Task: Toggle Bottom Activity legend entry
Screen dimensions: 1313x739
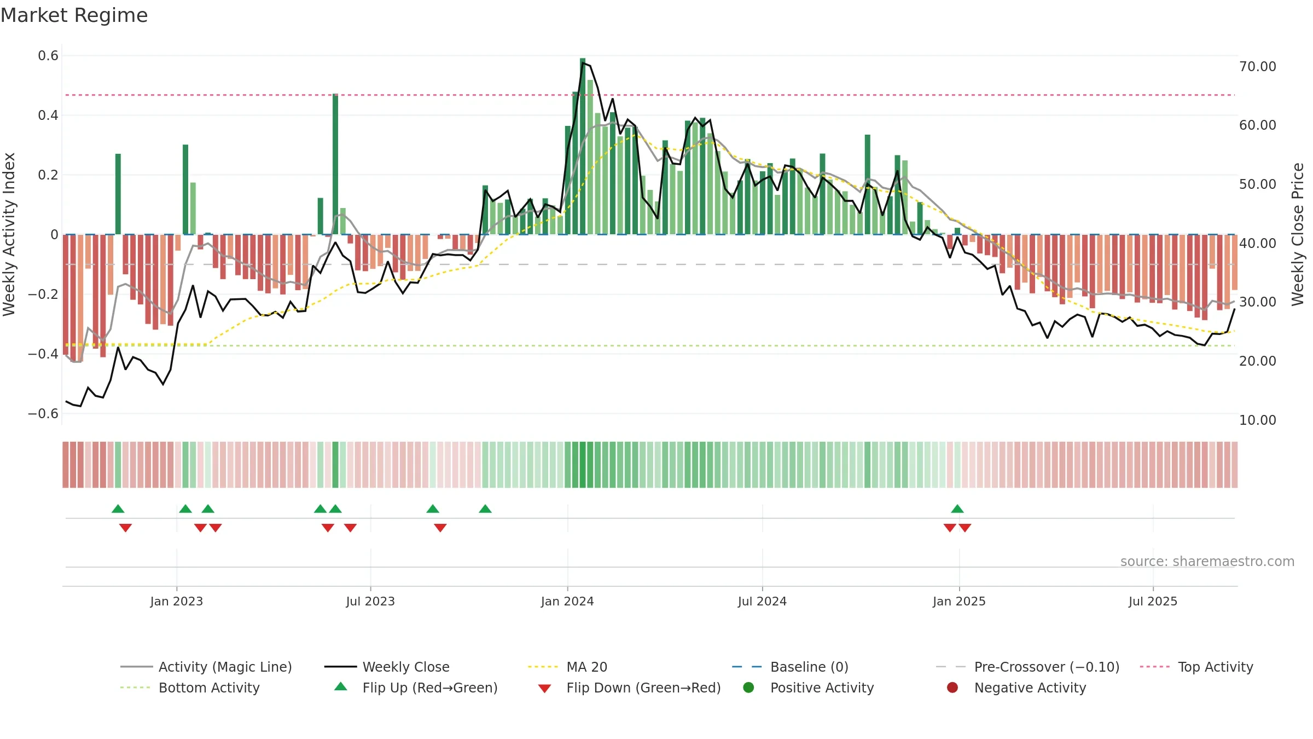Action: point(190,688)
